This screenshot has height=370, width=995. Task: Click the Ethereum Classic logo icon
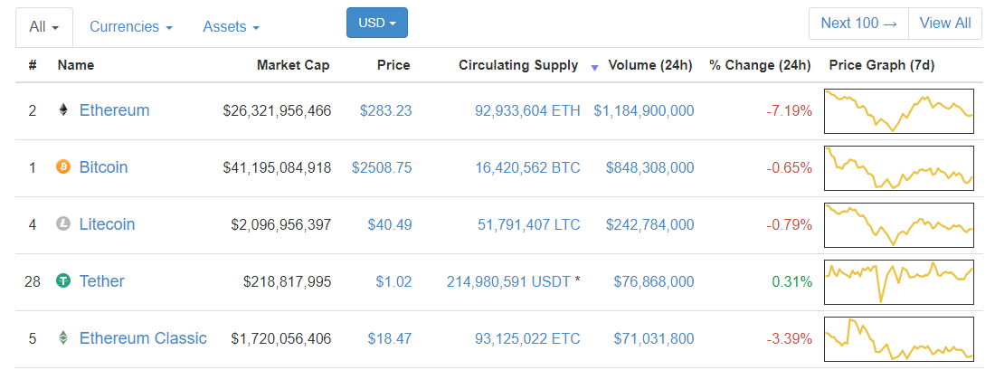coord(63,338)
